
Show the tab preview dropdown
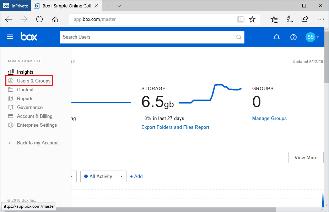119,6
